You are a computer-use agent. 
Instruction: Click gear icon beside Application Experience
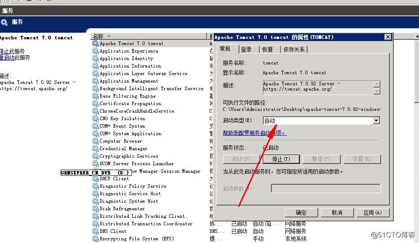click(x=96, y=51)
